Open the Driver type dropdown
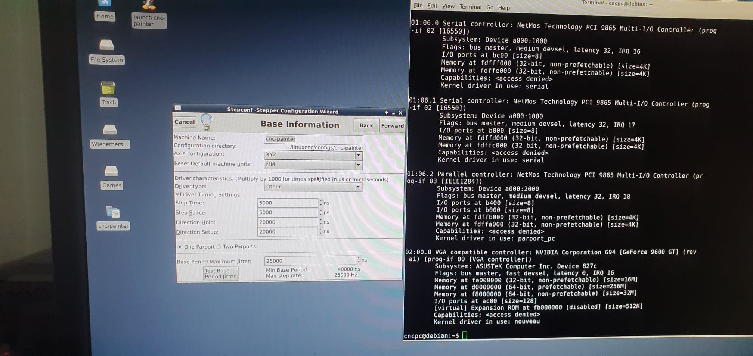This screenshot has height=356, width=753. pos(313,187)
